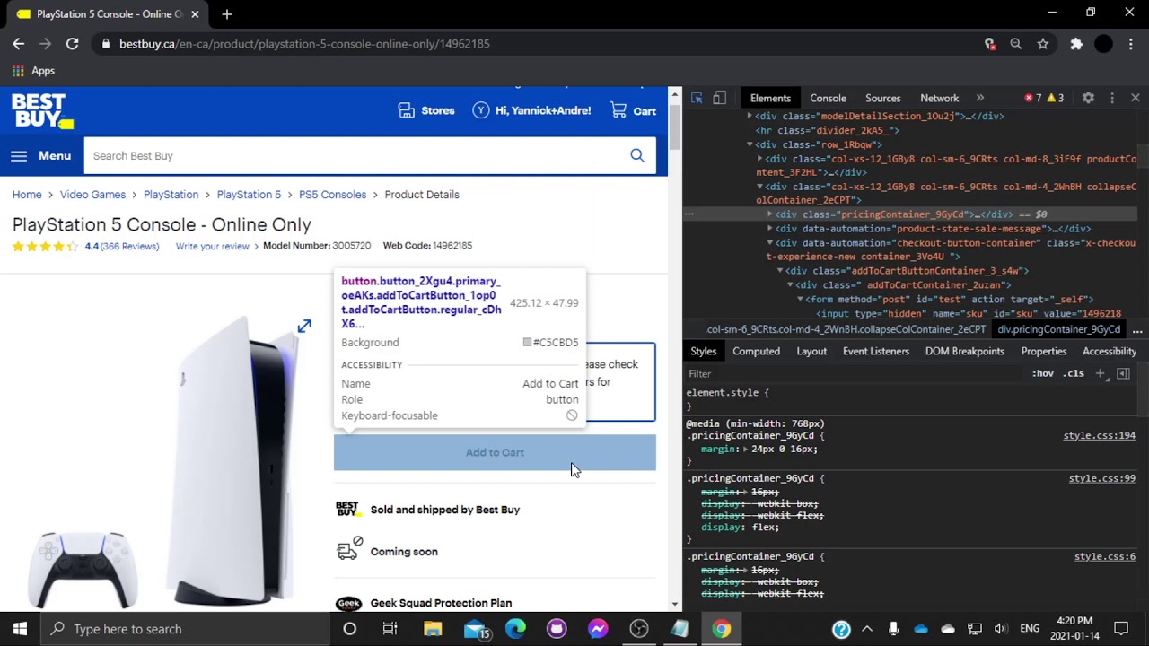Viewport: 1149px width, 646px height.
Task: Click the Write your review link
Action: pyautogui.click(x=212, y=246)
